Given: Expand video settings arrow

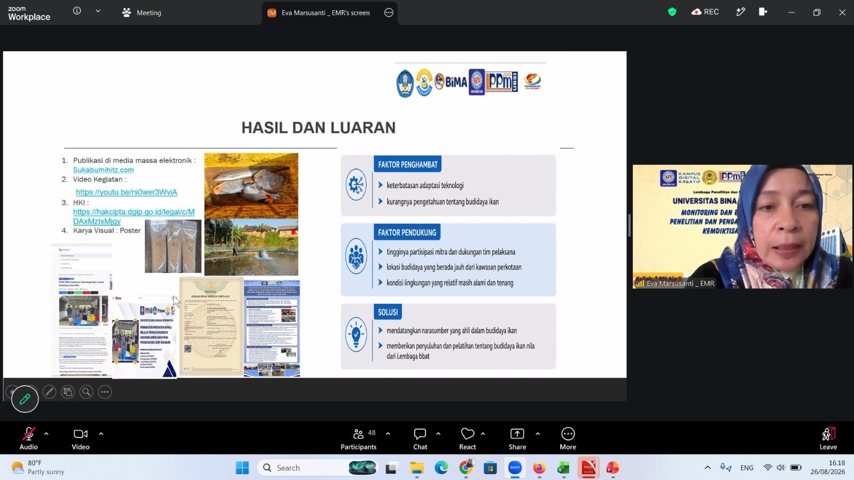Looking at the screenshot, I should (x=101, y=434).
